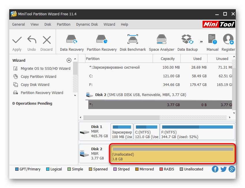Select Copy Disk Wizard link
The height and width of the screenshot is (188, 245).
pos(35,85)
